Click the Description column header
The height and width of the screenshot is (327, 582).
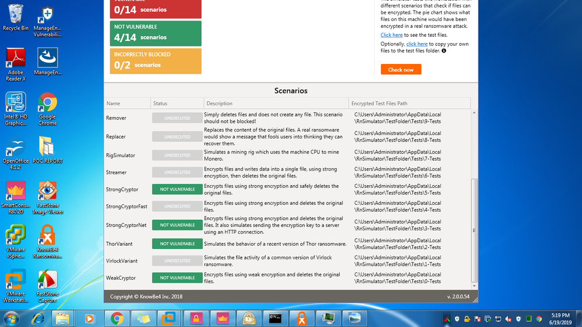point(276,104)
